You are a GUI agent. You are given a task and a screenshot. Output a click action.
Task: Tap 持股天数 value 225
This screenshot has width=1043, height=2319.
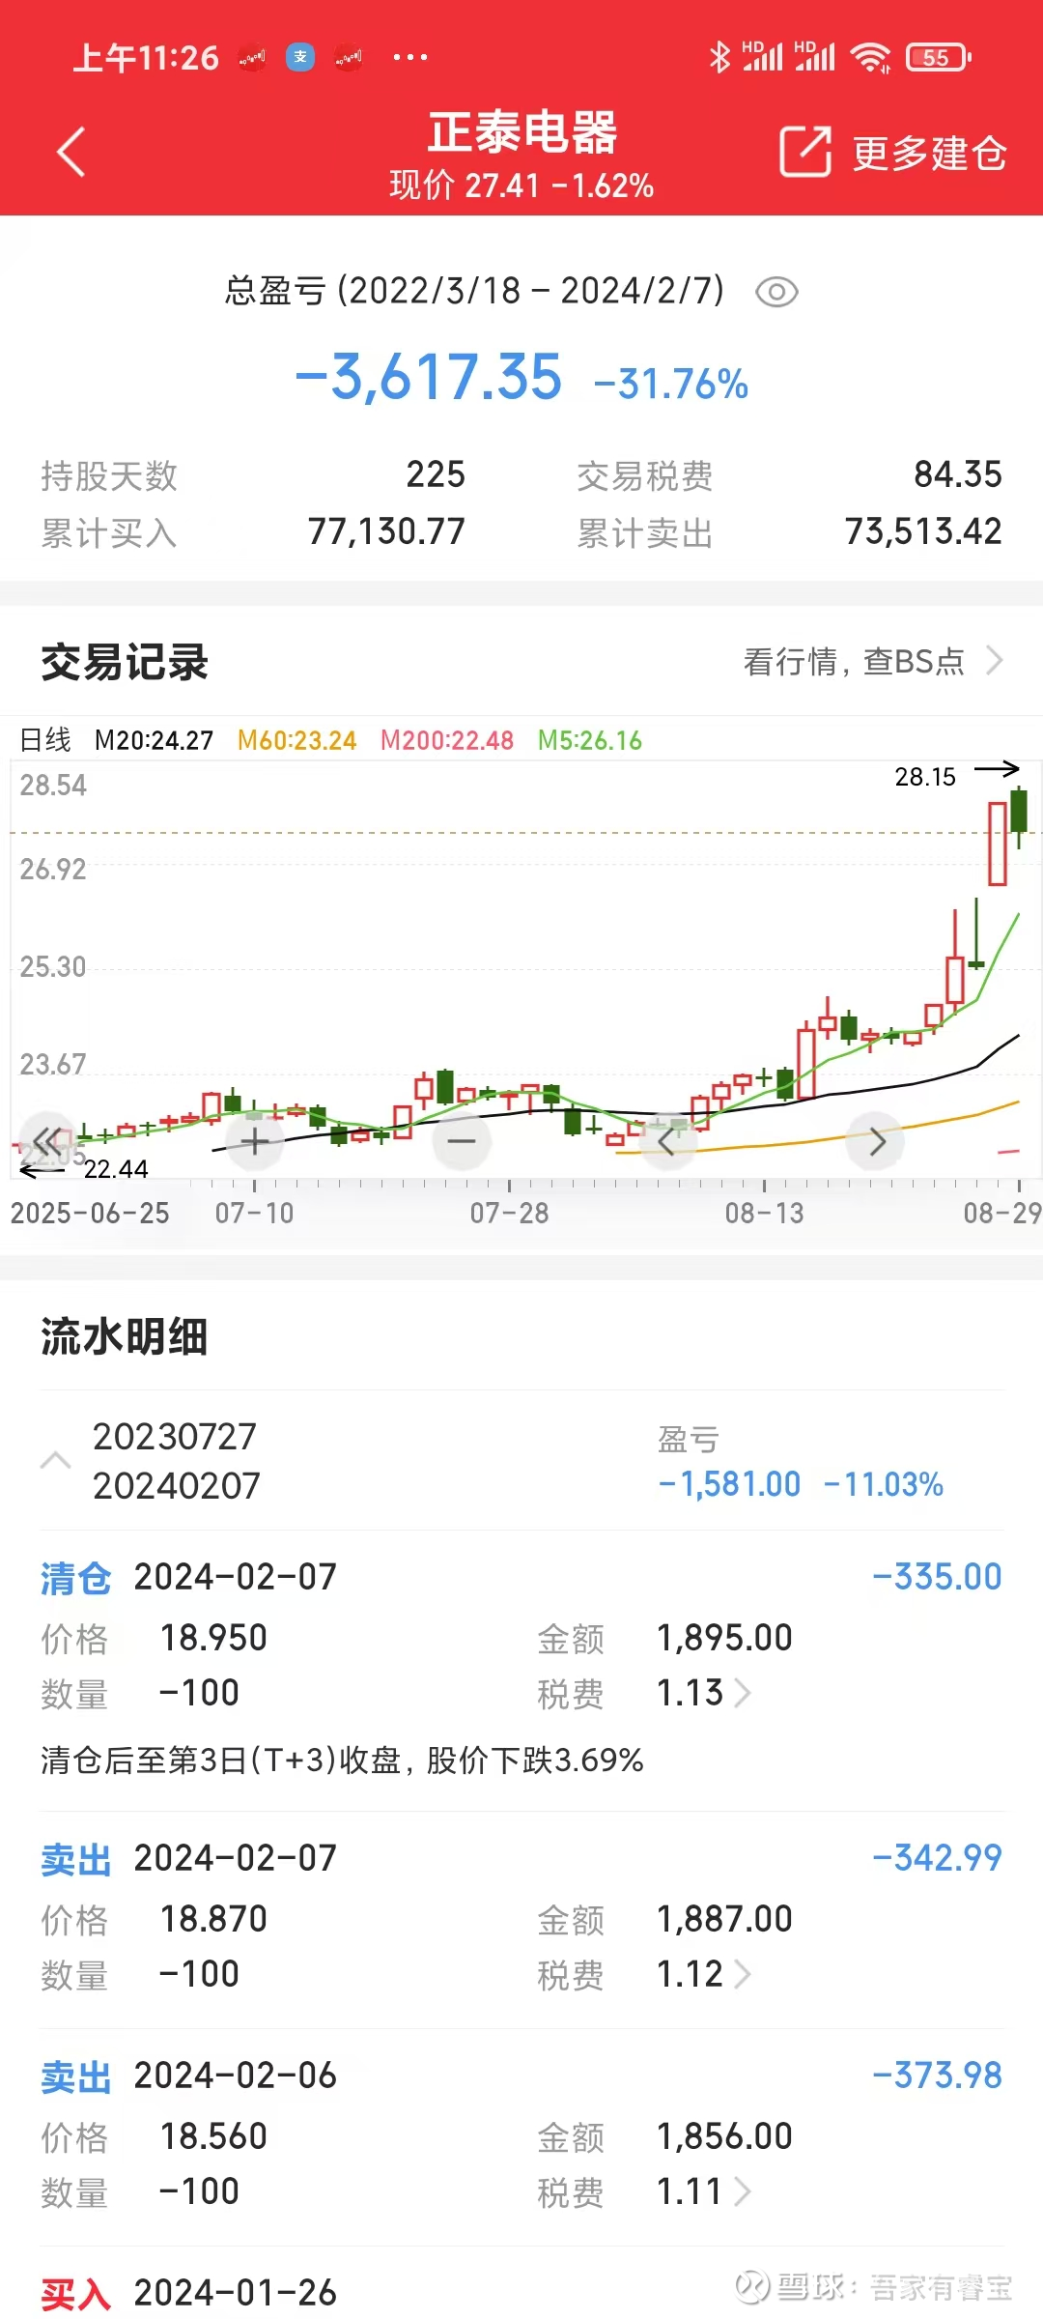(436, 474)
